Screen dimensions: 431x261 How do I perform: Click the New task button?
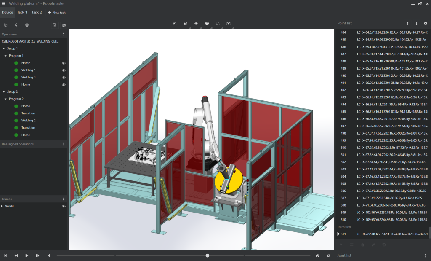[x=57, y=13]
